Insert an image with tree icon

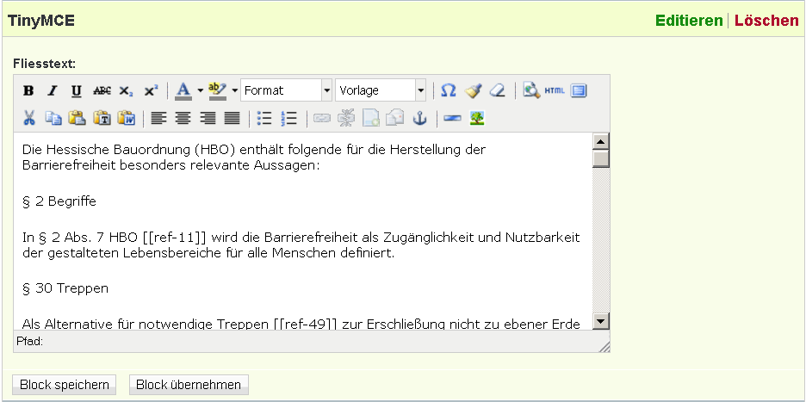(x=478, y=118)
